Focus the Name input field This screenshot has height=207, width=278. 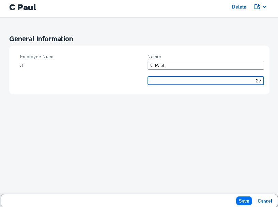point(206,65)
